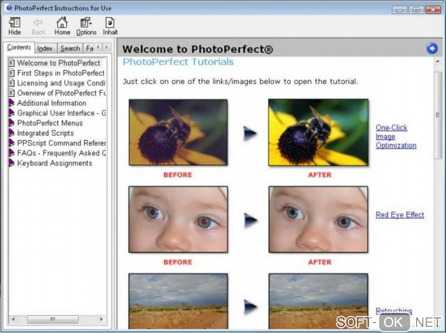Click the contents tree horizontal scrollbar thumb
This screenshot has width=446, height=333.
coord(52,319)
